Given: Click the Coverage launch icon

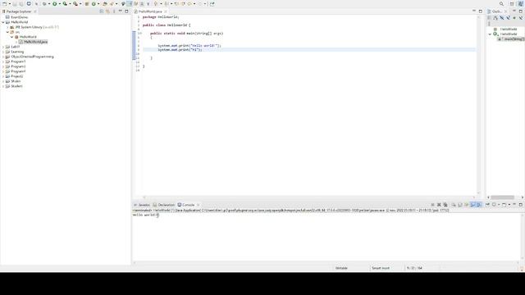Looking at the screenshot, I should tap(65, 3).
